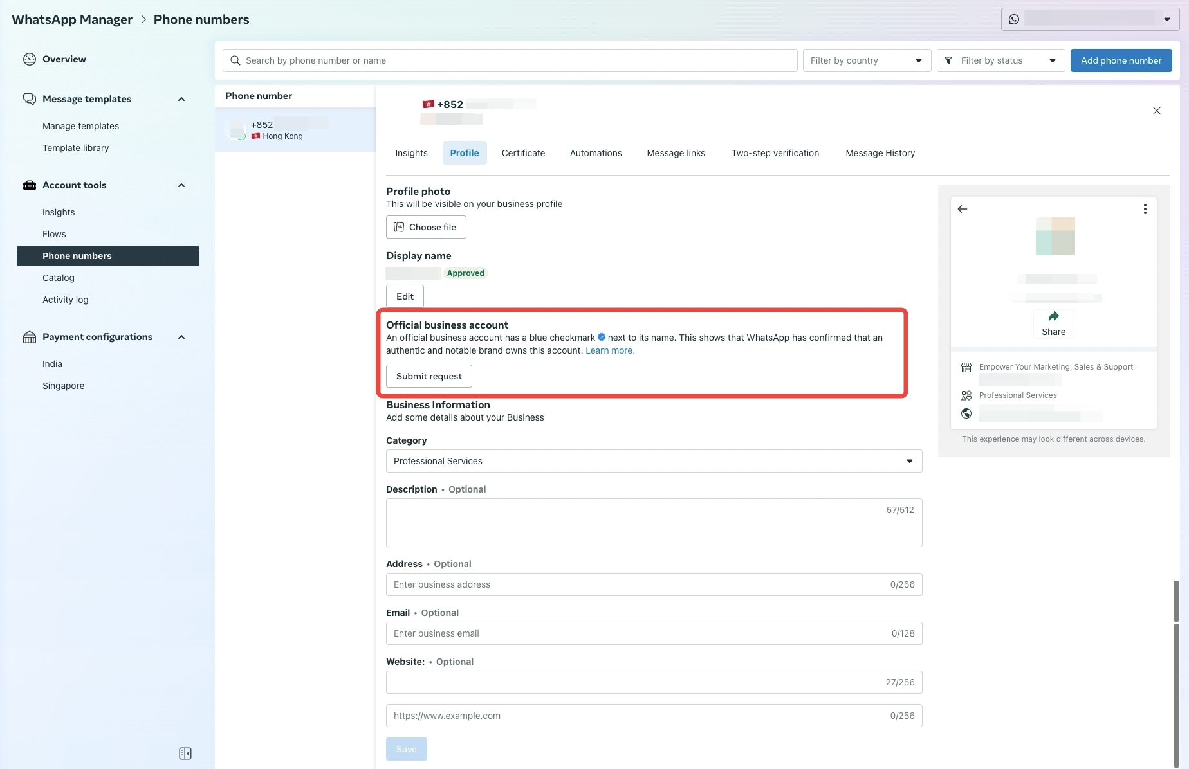Click the Enter business email field
This screenshot has height=769, width=1189.
pos(654,633)
